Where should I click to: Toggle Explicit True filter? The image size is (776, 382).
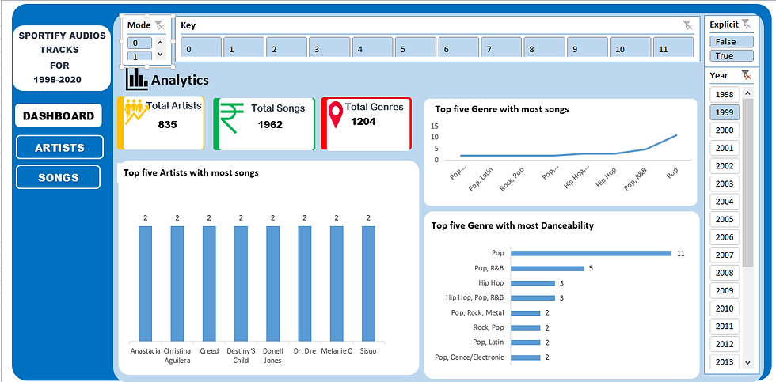(732, 56)
